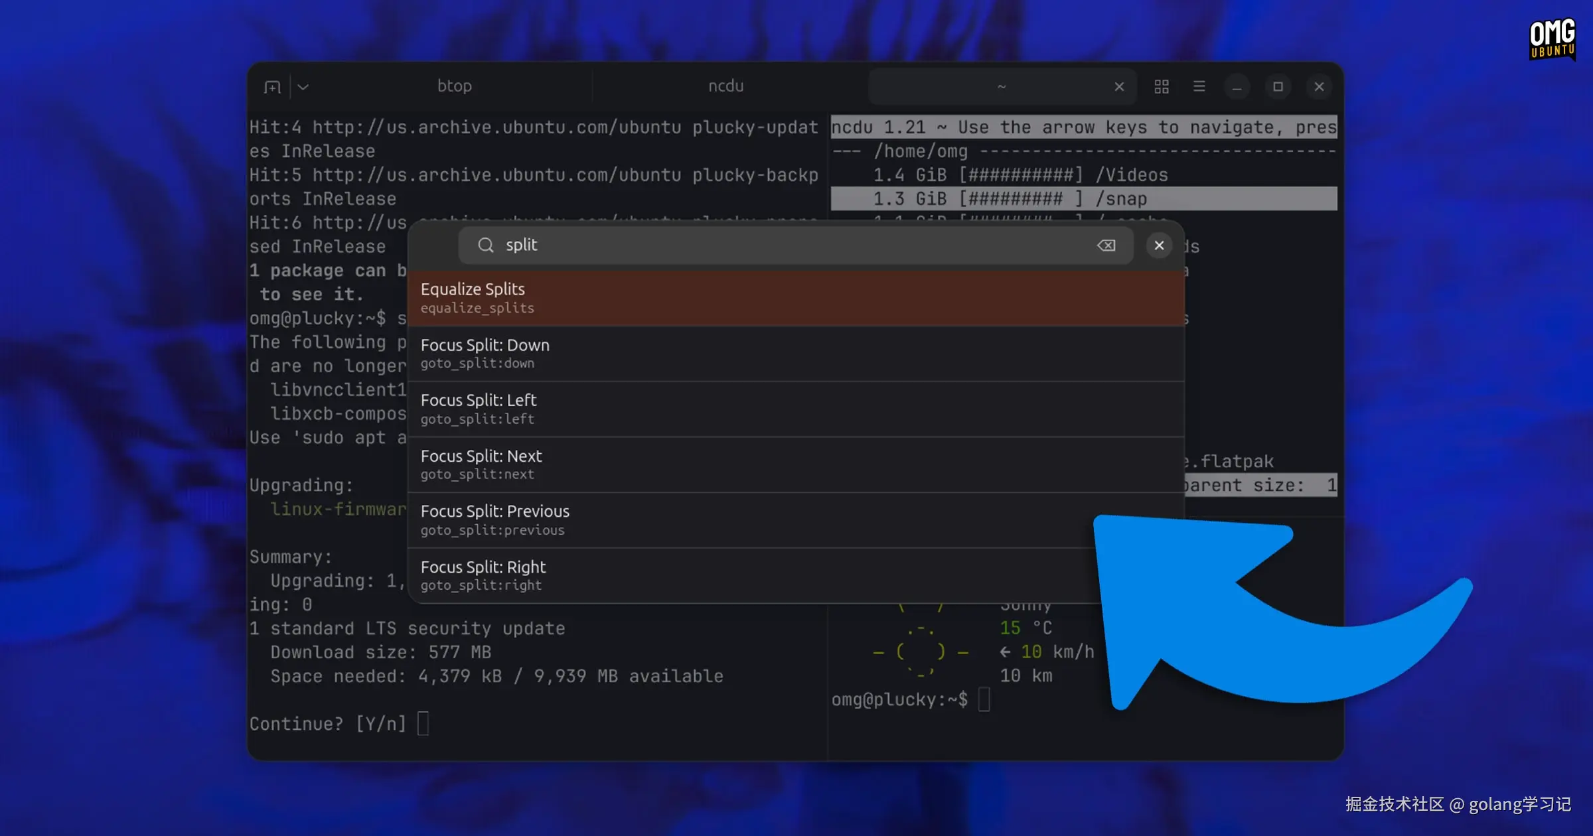Minimize the terminal window

(x=1237, y=87)
